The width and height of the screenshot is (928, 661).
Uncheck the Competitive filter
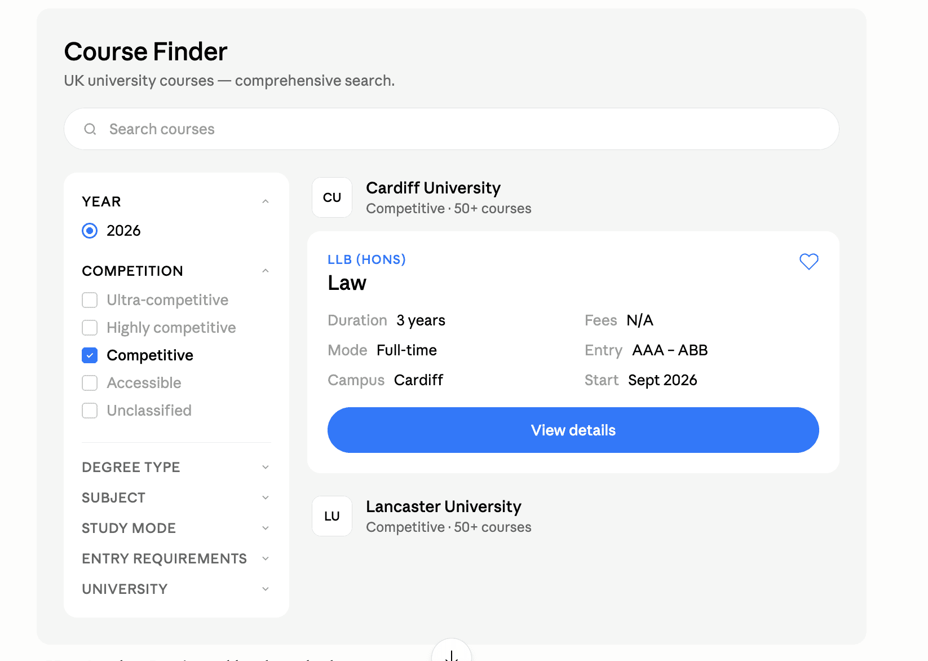click(90, 355)
